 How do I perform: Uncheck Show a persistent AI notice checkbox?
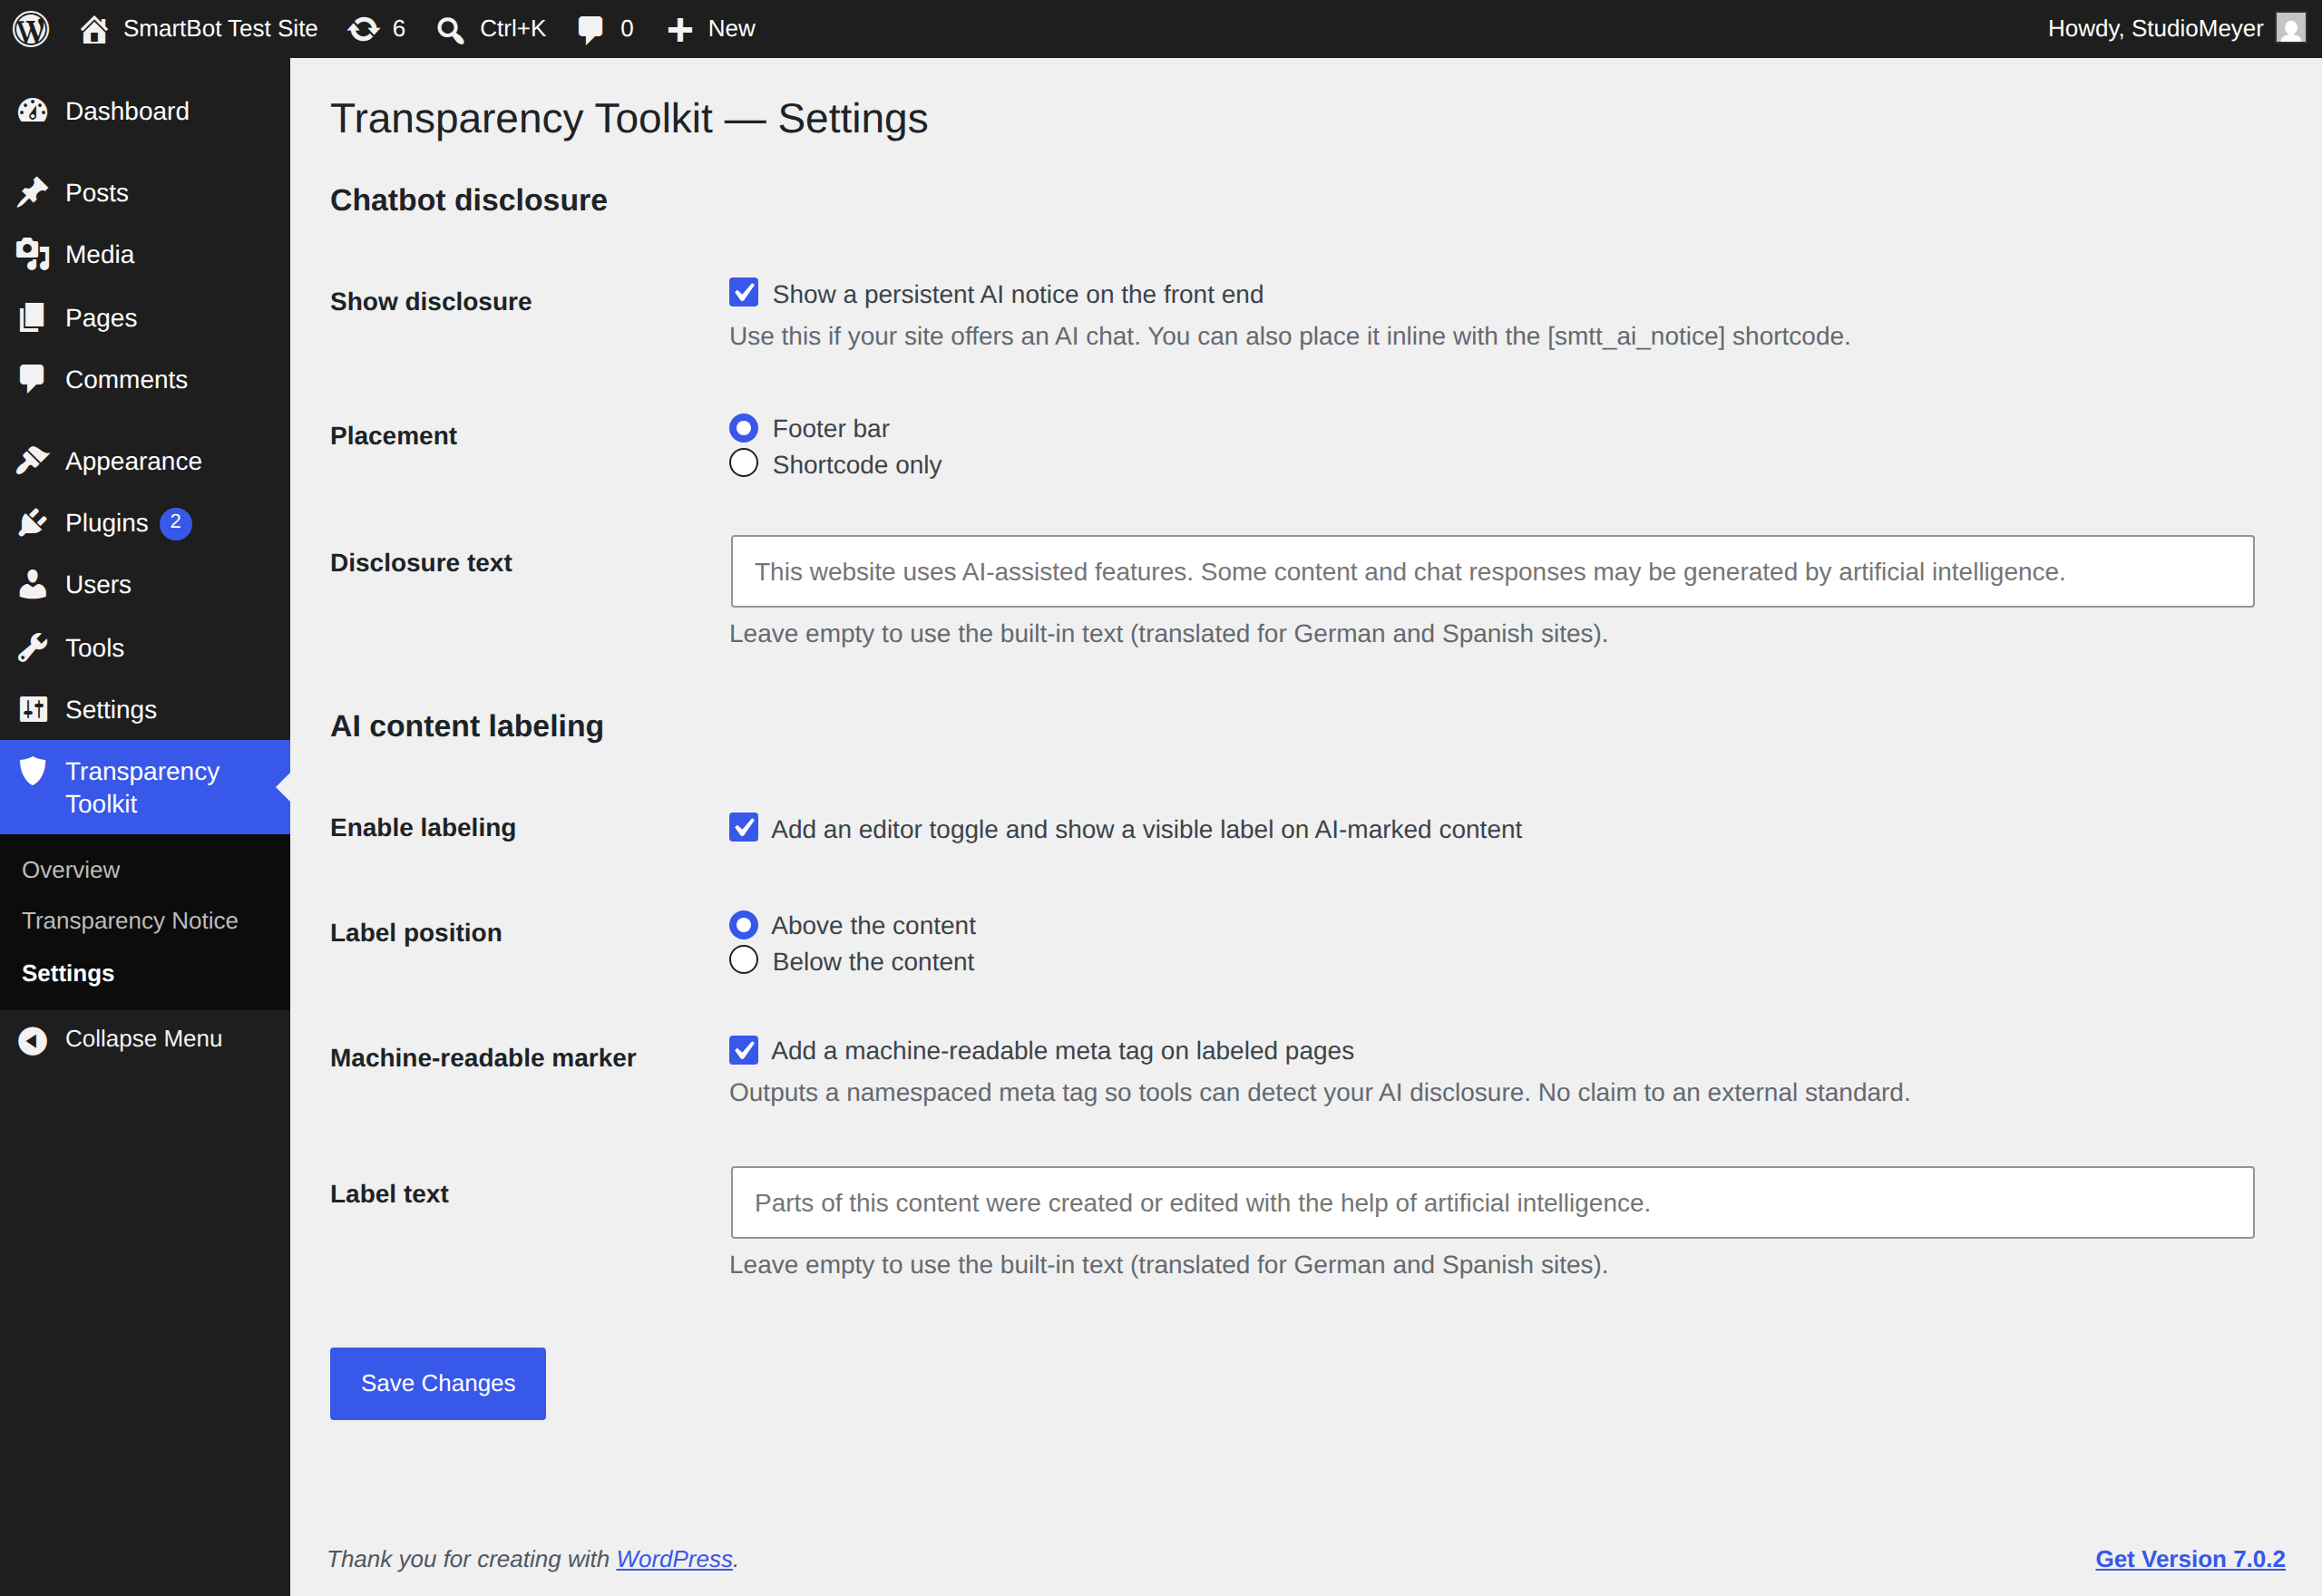coord(743,293)
